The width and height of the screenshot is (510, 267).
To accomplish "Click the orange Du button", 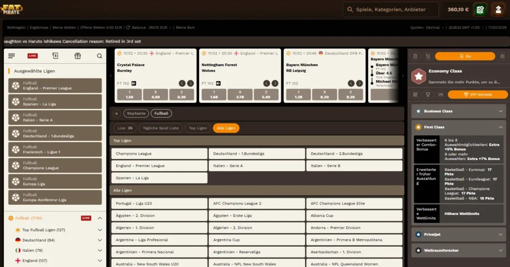I will click(465, 56).
